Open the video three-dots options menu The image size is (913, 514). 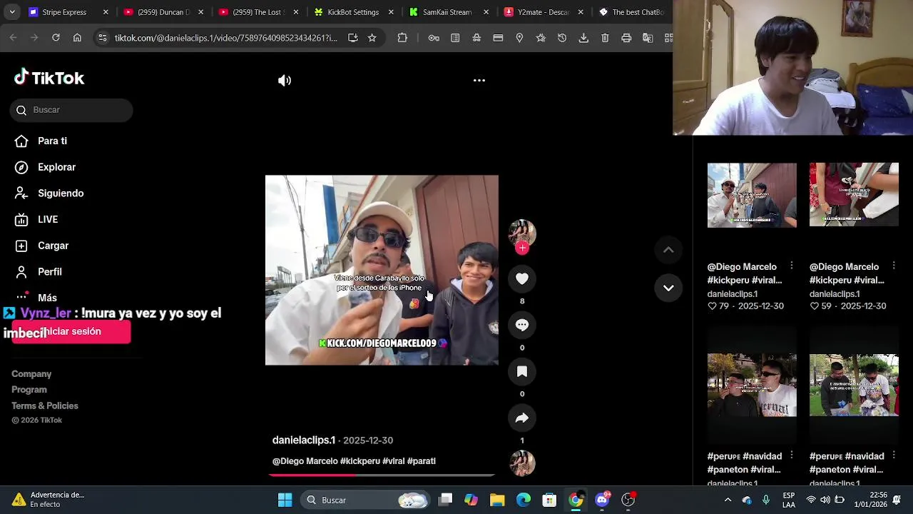479,81
